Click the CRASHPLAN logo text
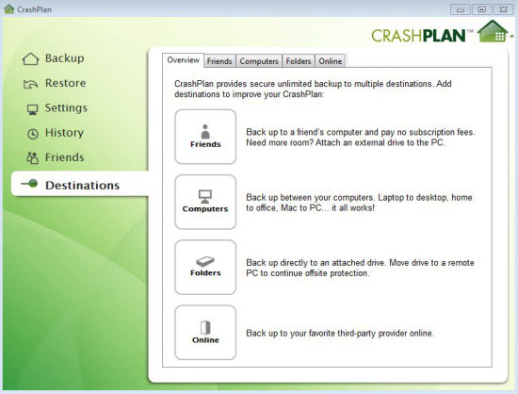Viewport: 518px width, 394px height. click(418, 36)
